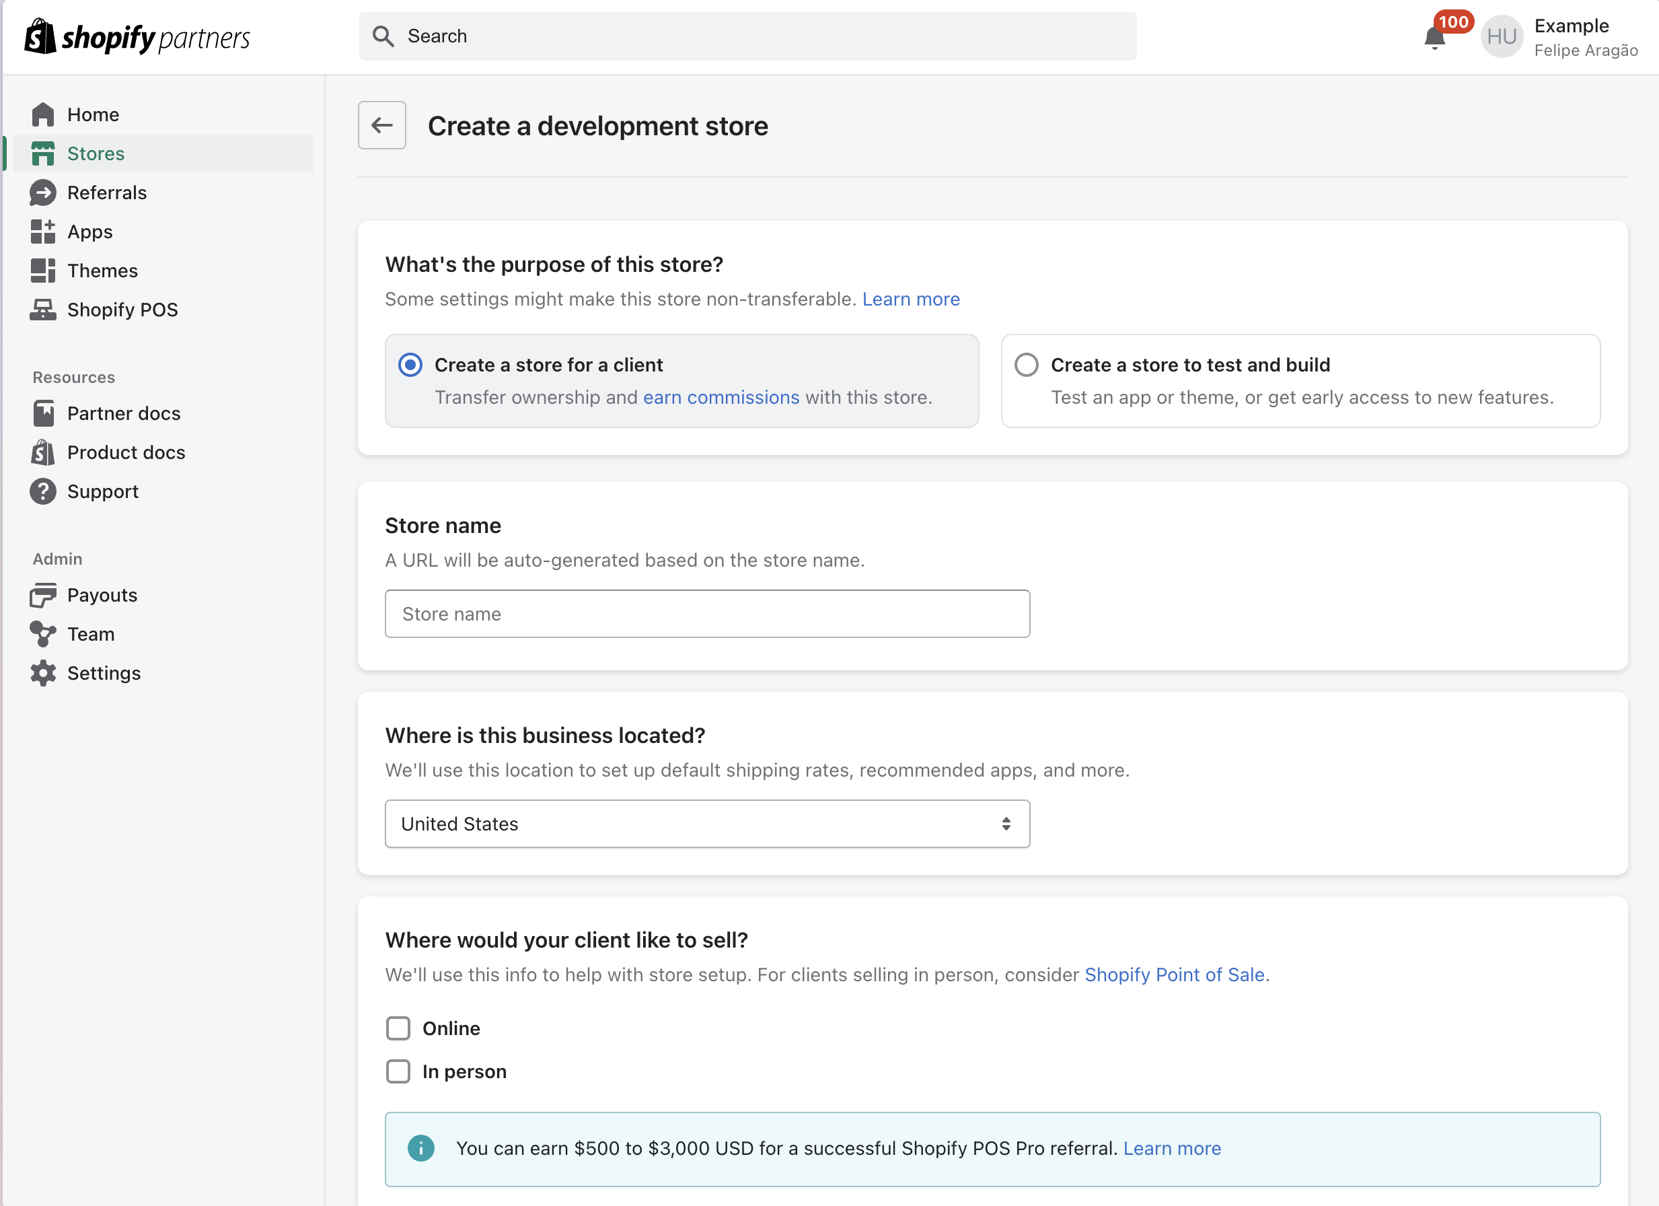Click the 'Create a development store' heading
Viewport: 1659px width, 1206px height.
(597, 126)
